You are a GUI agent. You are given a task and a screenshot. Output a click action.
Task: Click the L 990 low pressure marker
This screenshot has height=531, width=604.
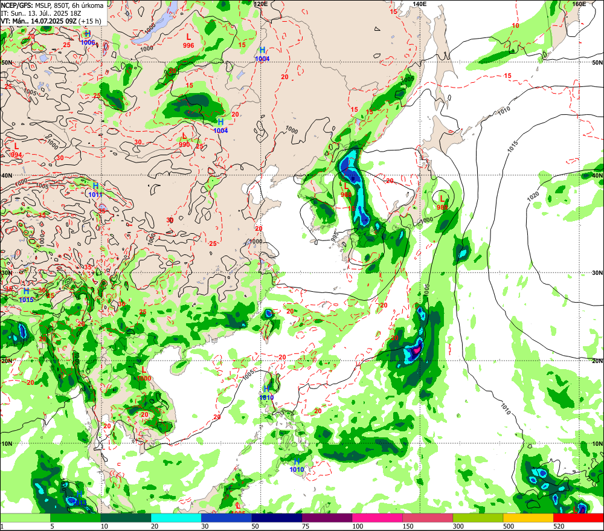184,140
